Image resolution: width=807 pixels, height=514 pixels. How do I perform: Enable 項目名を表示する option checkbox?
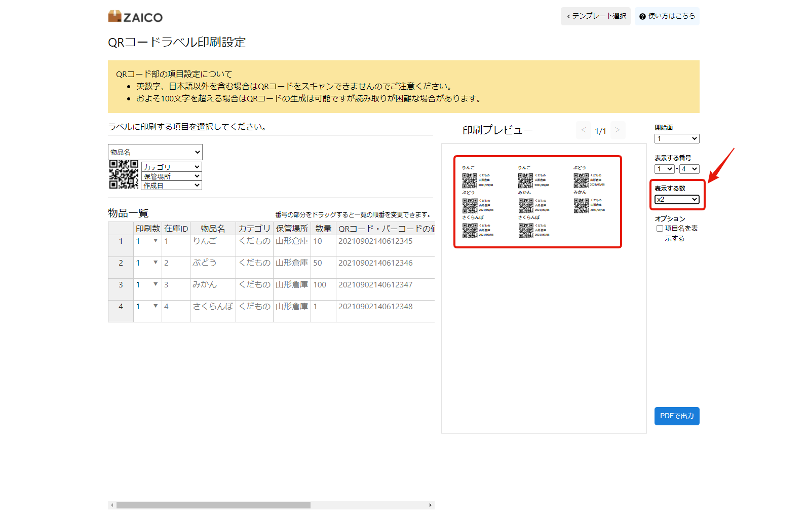point(660,229)
